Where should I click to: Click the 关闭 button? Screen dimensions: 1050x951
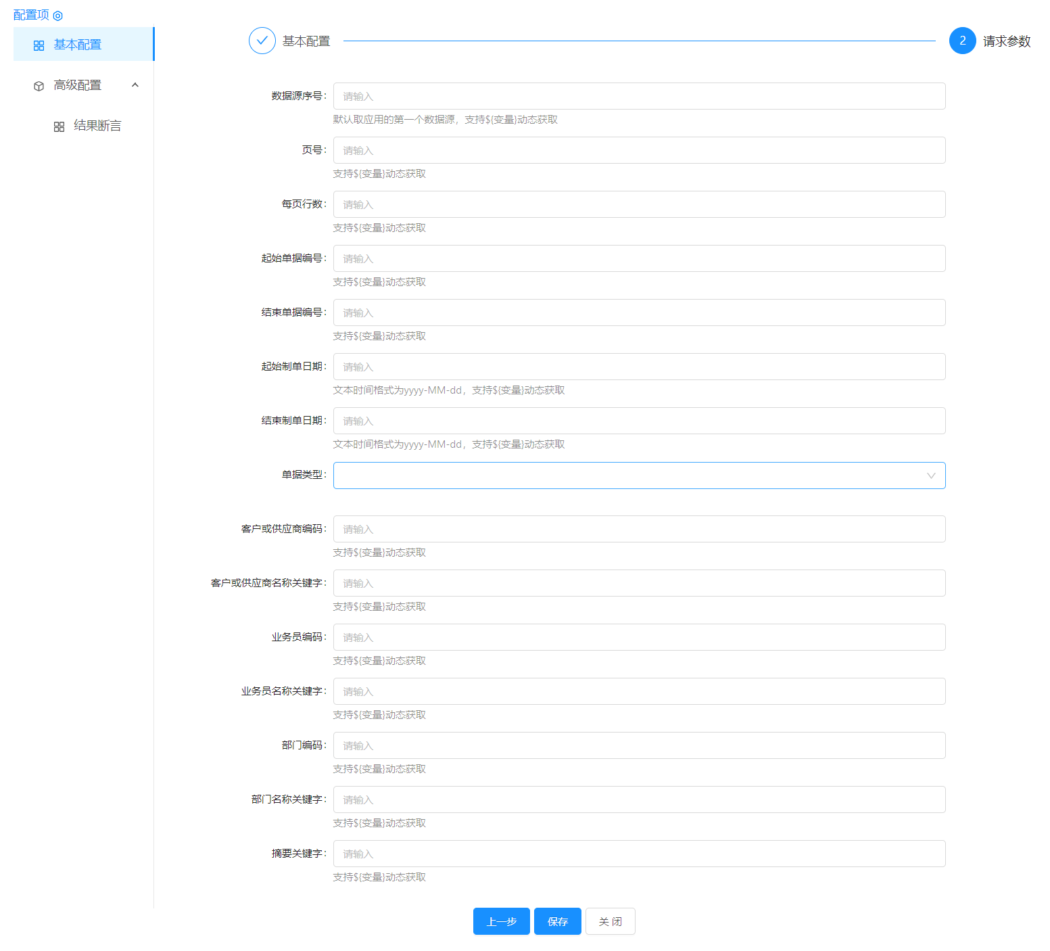click(x=610, y=921)
